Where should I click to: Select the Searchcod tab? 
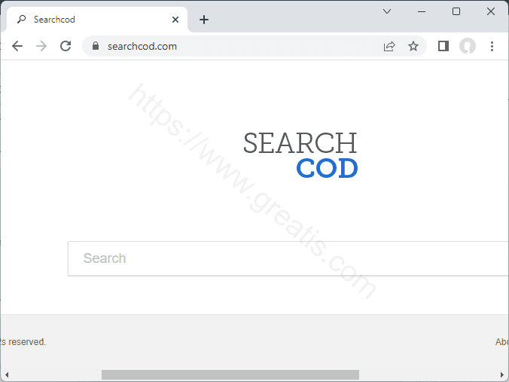point(90,20)
